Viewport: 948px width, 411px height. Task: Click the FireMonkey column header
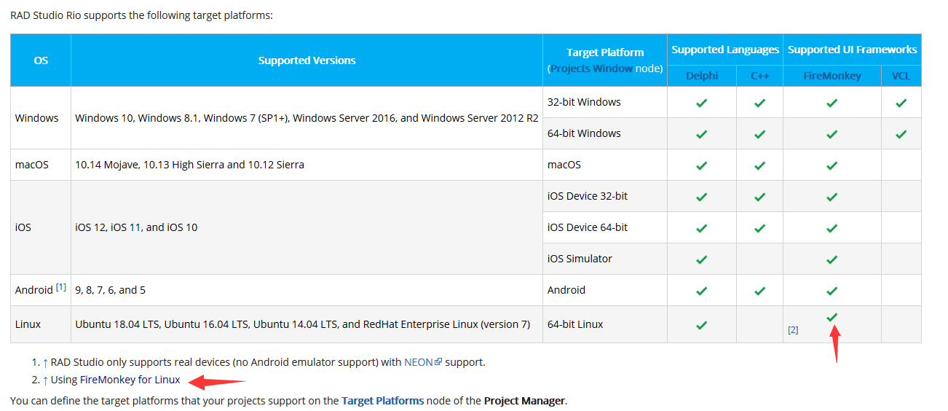(832, 76)
